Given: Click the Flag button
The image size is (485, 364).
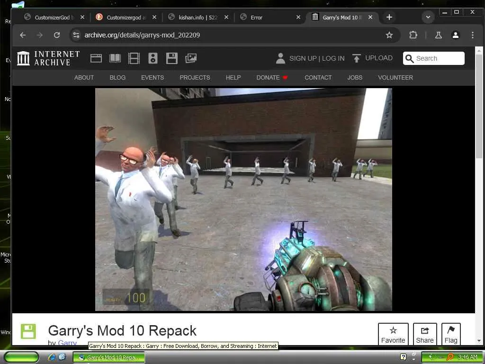Looking at the screenshot, I should [x=451, y=334].
